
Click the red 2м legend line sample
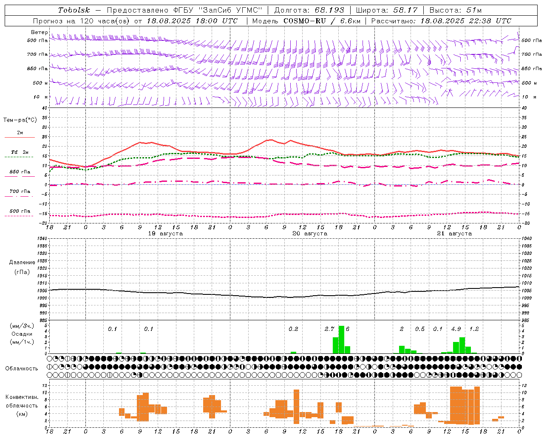click(x=20, y=138)
